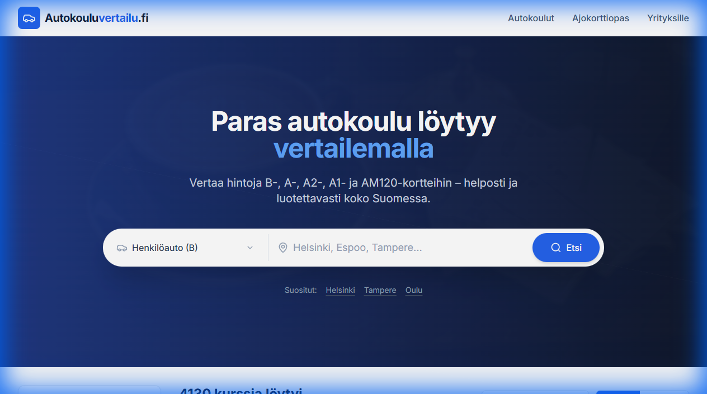Viewport: 707px width, 394px height.
Task: Open the Autokoulut navigation item
Action: point(531,18)
